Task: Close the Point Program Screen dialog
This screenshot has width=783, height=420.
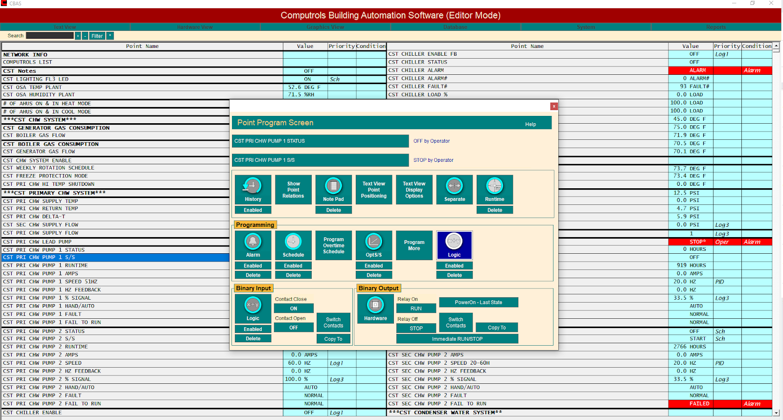Action: point(554,106)
